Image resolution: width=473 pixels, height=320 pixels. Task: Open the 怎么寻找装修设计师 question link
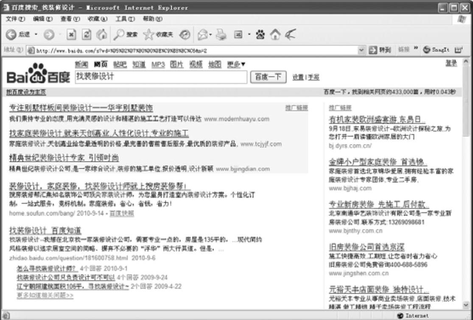click(47, 268)
